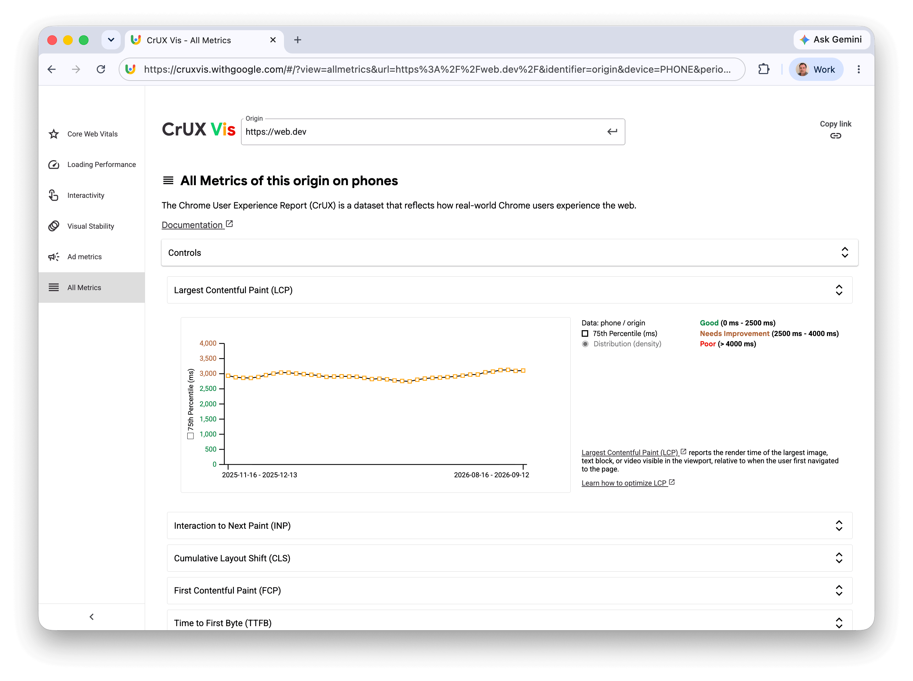Open the Chrome three-dot menu
Image resolution: width=913 pixels, height=681 pixels.
pyautogui.click(x=858, y=69)
